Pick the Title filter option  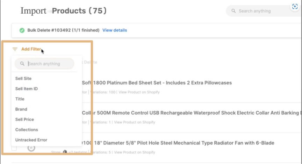pyautogui.click(x=20, y=99)
